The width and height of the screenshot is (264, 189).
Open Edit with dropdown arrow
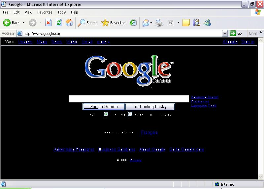click(178, 23)
